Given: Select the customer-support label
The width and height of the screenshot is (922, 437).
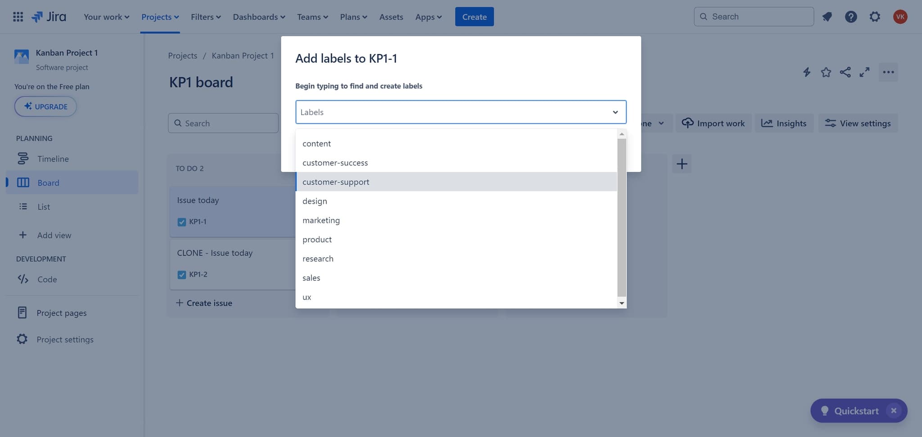Looking at the screenshot, I should tap(336, 182).
